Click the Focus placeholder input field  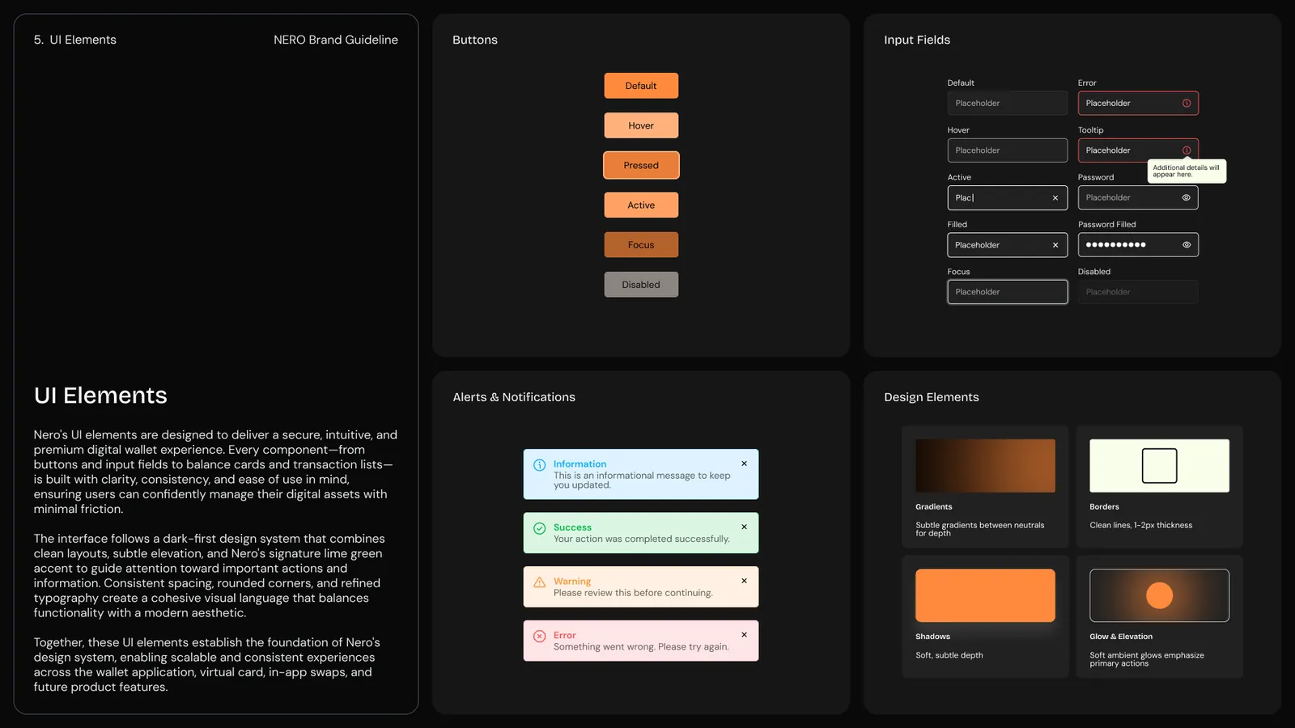click(x=1008, y=292)
